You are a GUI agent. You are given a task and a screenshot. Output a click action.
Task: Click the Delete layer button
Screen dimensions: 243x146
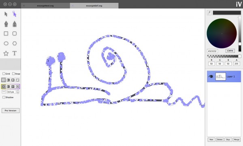pyautogui.click(x=220, y=140)
